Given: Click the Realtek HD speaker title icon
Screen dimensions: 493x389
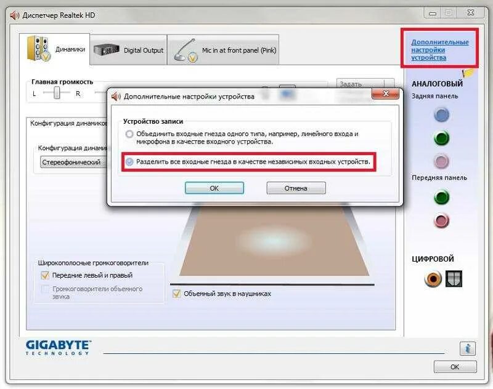Looking at the screenshot, I should pos(15,15).
